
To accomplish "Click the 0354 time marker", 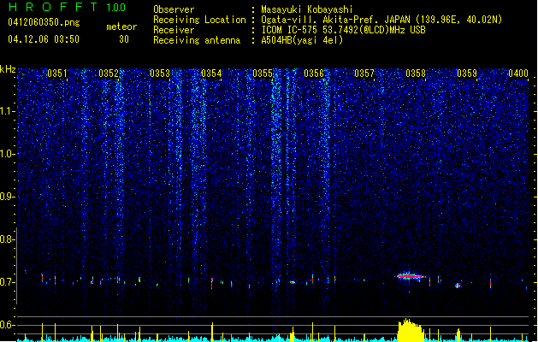I will coord(211,74).
